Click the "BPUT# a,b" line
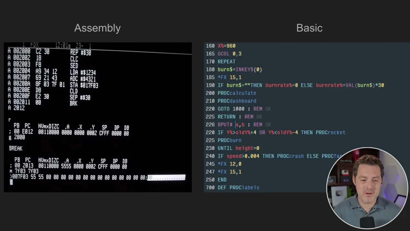 (238, 124)
